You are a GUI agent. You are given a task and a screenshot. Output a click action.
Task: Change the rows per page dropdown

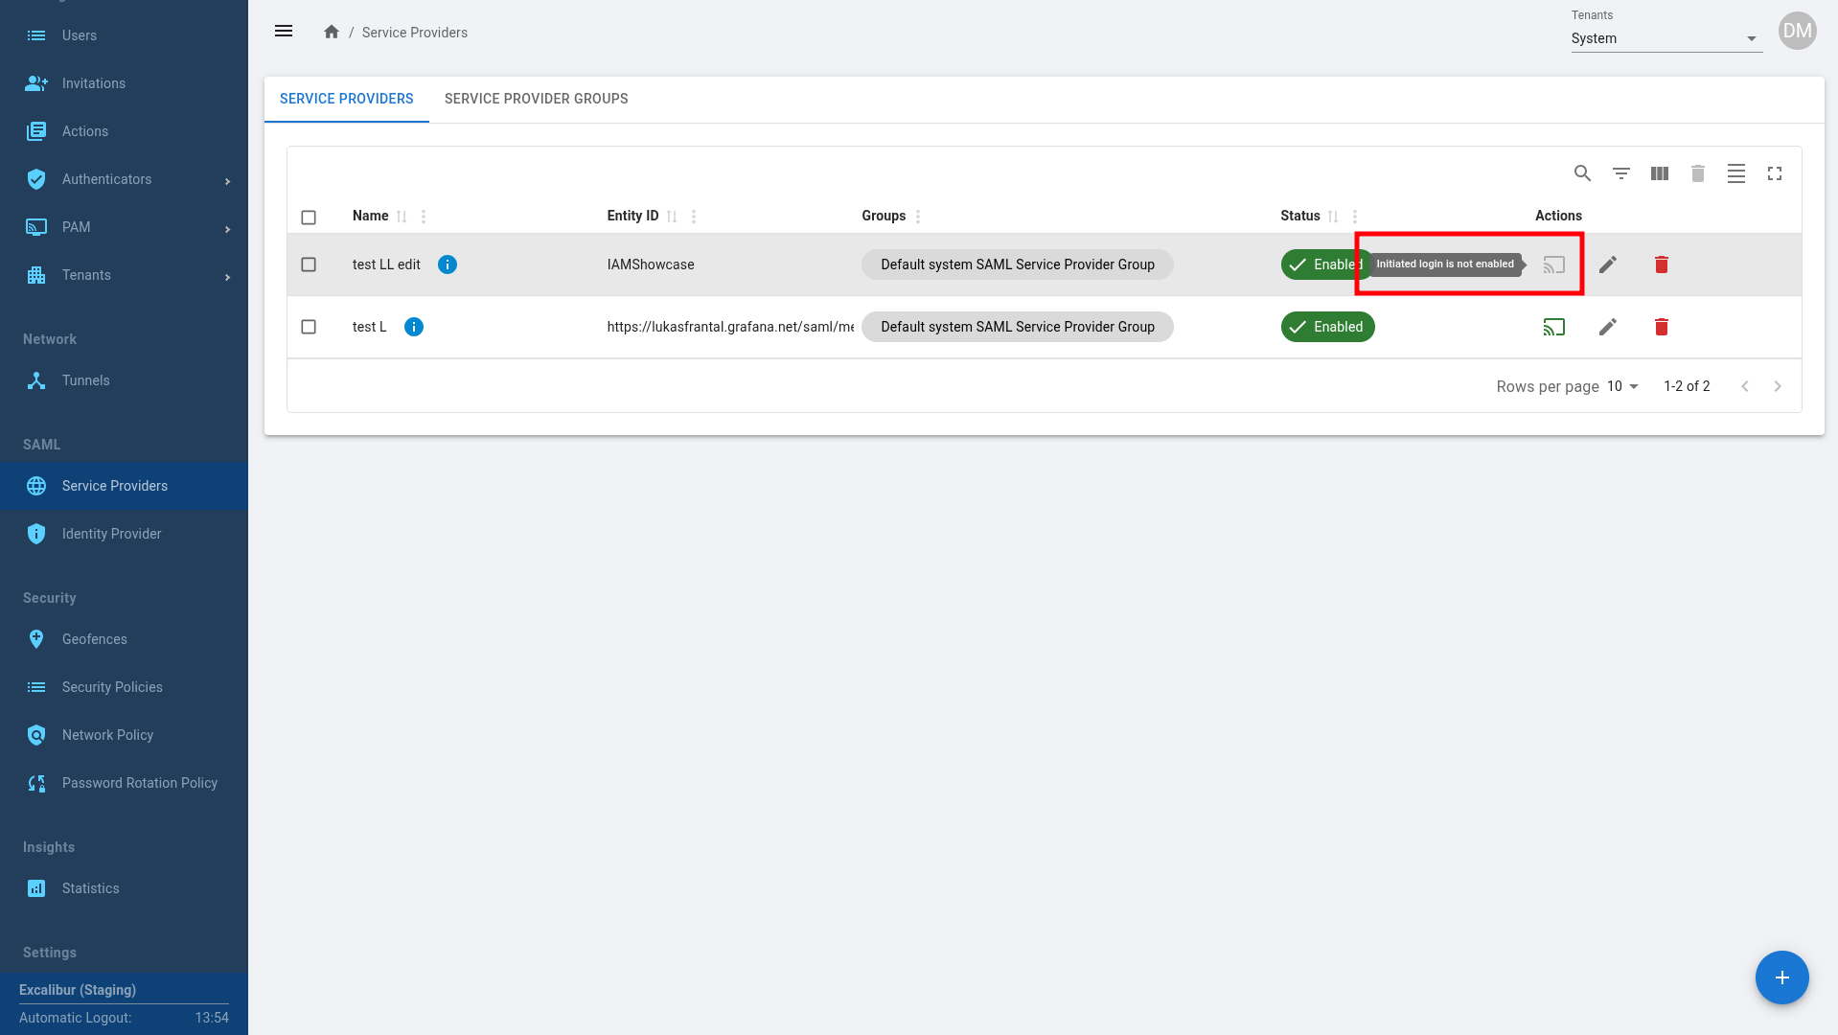(1622, 386)
